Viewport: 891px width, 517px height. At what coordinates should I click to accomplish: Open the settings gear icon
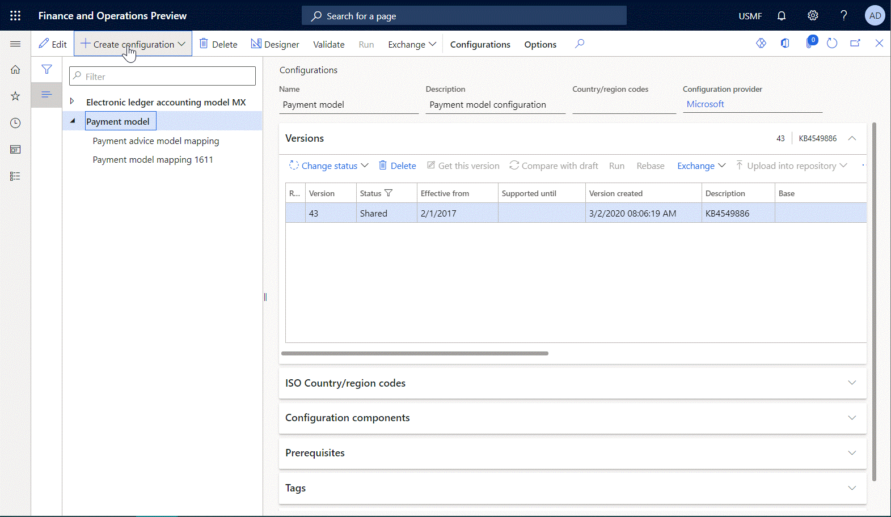coord(813,16)
